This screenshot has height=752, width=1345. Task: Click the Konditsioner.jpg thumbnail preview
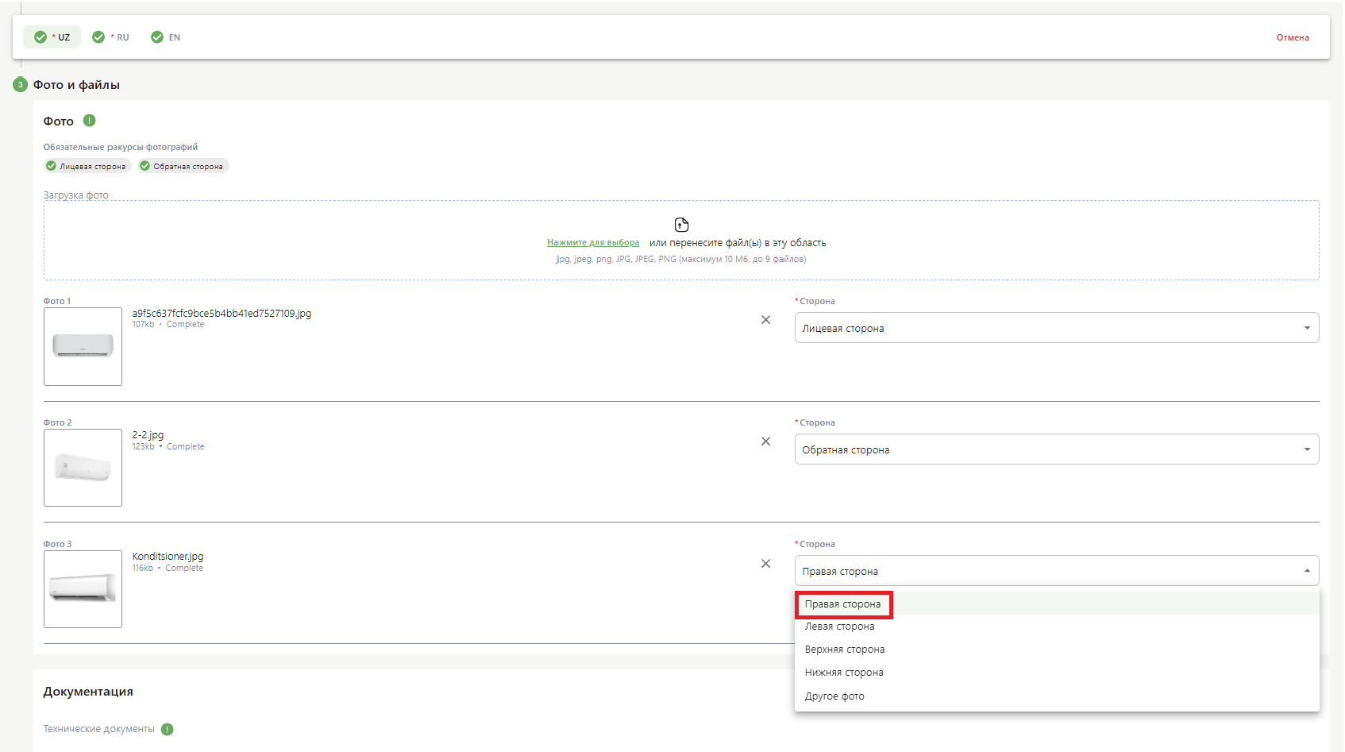pyautogui.click(x=83, y=589)
